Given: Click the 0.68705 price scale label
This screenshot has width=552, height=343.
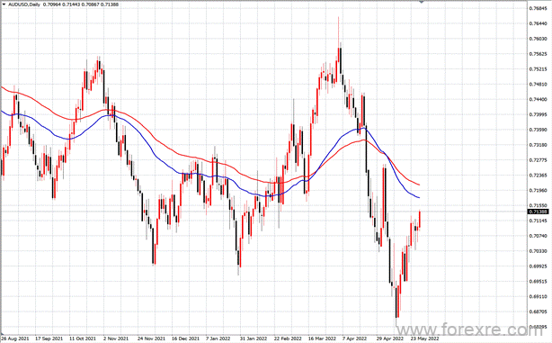Looking at the screenshot, I should (538, 311).
